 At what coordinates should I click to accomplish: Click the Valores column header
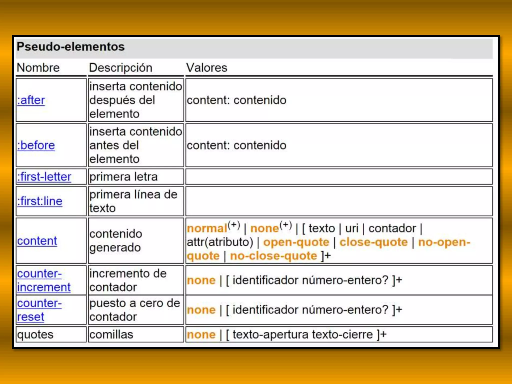(x=207, y=67)
